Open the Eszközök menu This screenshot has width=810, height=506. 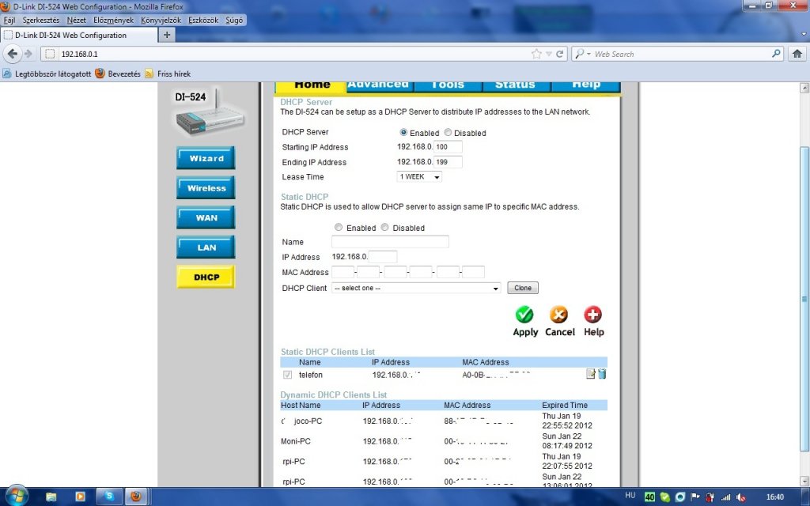click(203, 20)
